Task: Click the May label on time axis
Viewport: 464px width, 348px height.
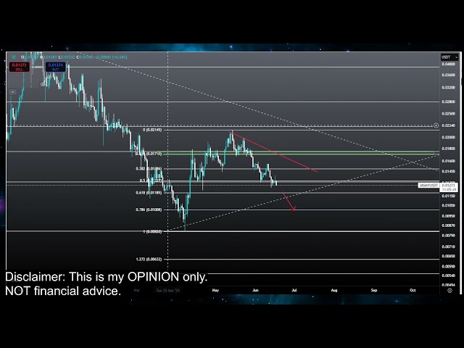Action: pos(215,290)
